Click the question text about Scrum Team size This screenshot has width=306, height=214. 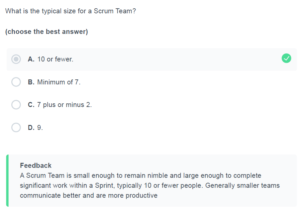pyautogui.click(x=70, y=11)
